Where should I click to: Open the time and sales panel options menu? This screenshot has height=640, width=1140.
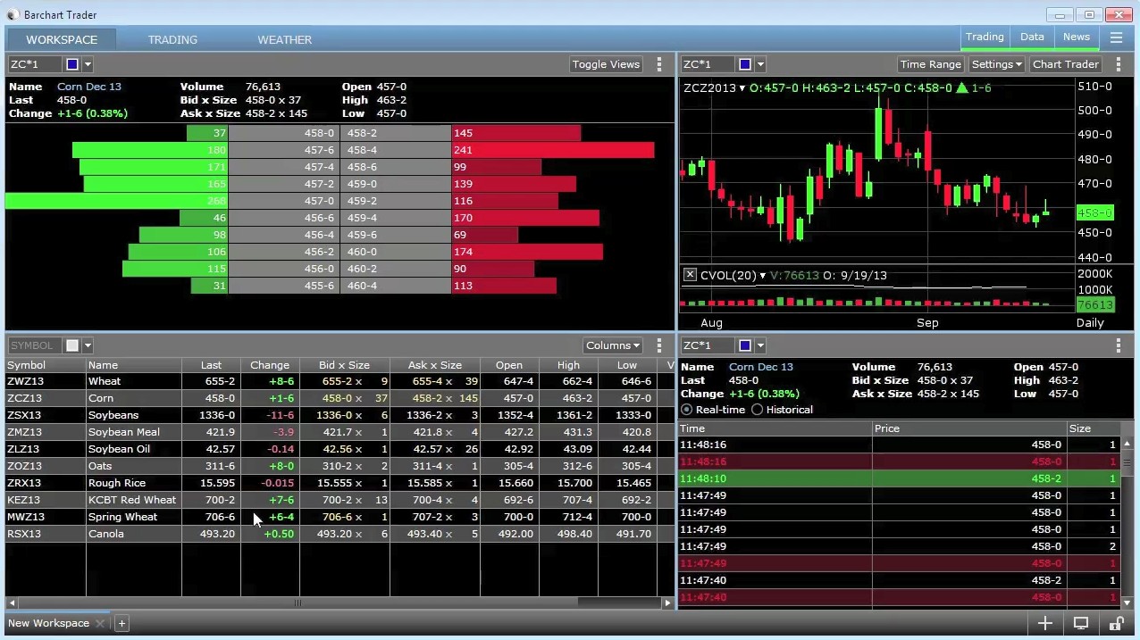point(1119,345)
